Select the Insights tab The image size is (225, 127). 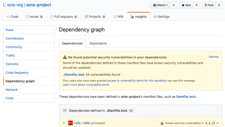(139, 17)
